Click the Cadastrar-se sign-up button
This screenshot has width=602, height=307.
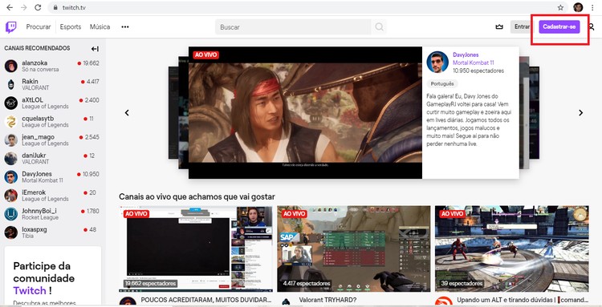pyautogui.click(x=559, y=26)
